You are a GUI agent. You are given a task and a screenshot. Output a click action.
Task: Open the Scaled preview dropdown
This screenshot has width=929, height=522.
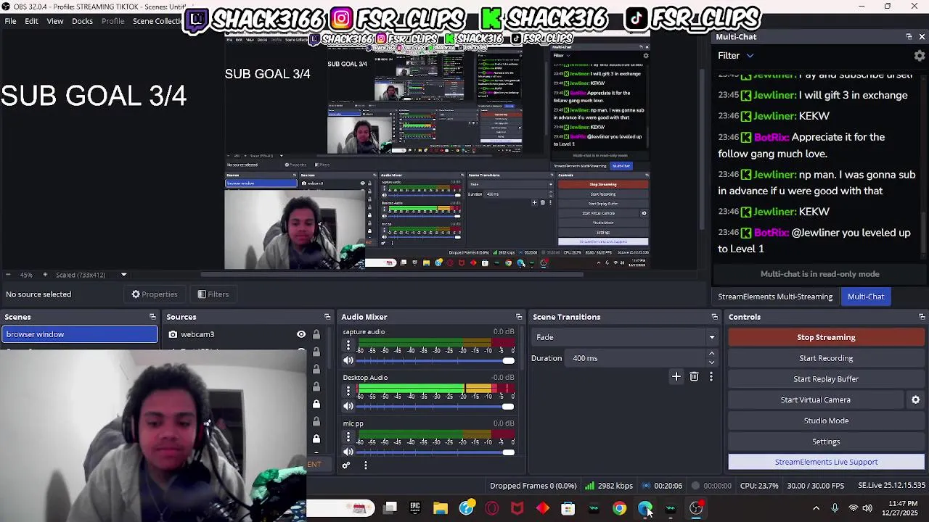pos(123,275)
